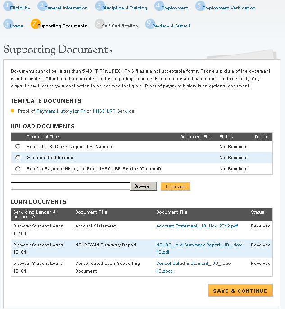Go to the Review & Submit step
This screenshot has width=285, height=309.
pos(171,26)
